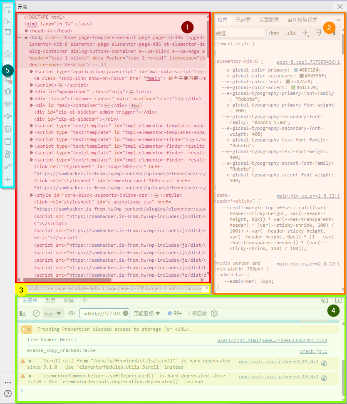Screen dimensions: 347x404
Task: Activate the inspect element picker tool
Action: click(x=8, y=10)
